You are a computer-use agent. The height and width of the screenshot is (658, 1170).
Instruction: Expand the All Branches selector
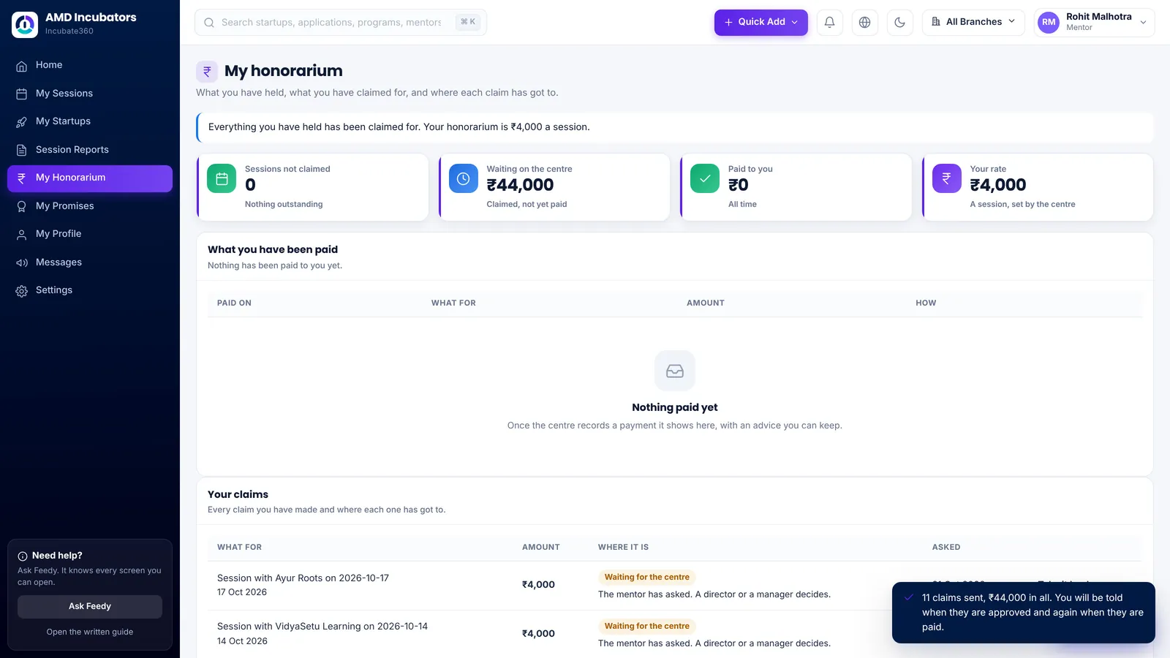point(973,22)
